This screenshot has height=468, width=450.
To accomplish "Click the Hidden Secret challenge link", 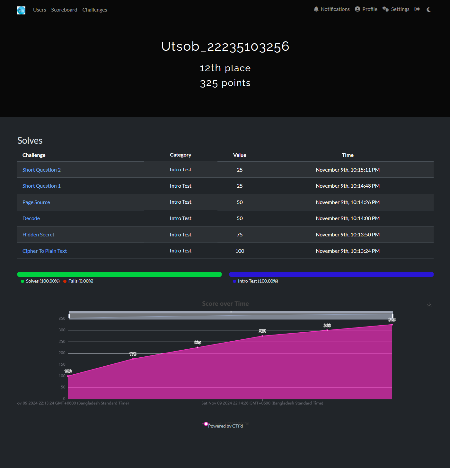I will (38, 235).
